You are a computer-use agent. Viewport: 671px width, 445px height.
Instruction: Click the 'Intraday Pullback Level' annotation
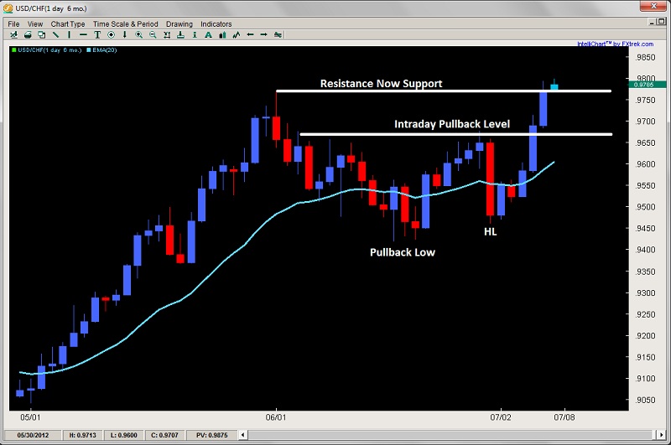pyautogui.click(x=452, y=124)
